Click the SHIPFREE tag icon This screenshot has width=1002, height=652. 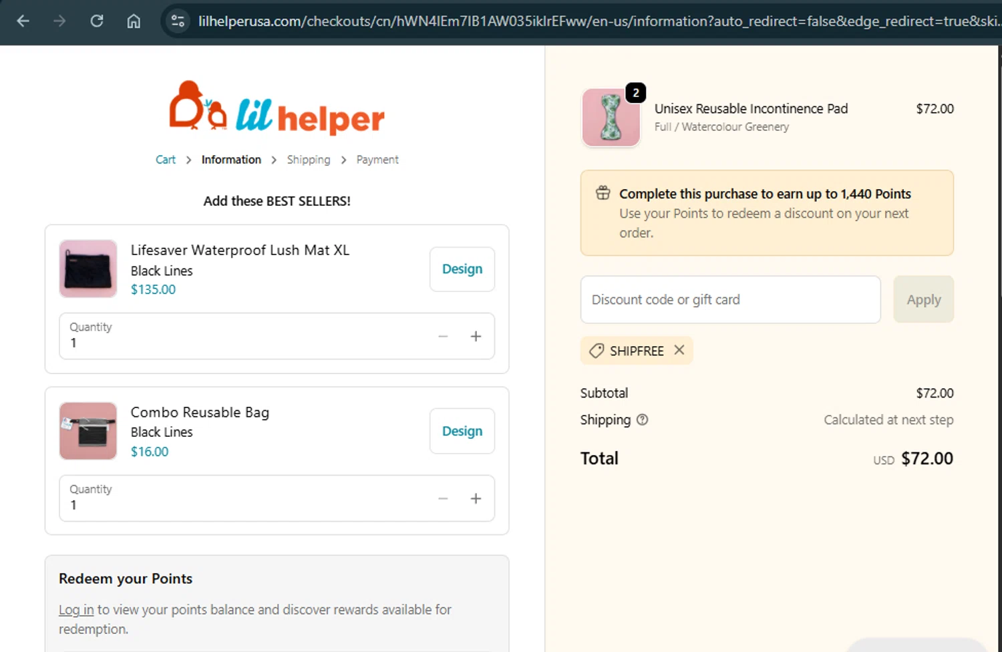[x=597, y=351]
